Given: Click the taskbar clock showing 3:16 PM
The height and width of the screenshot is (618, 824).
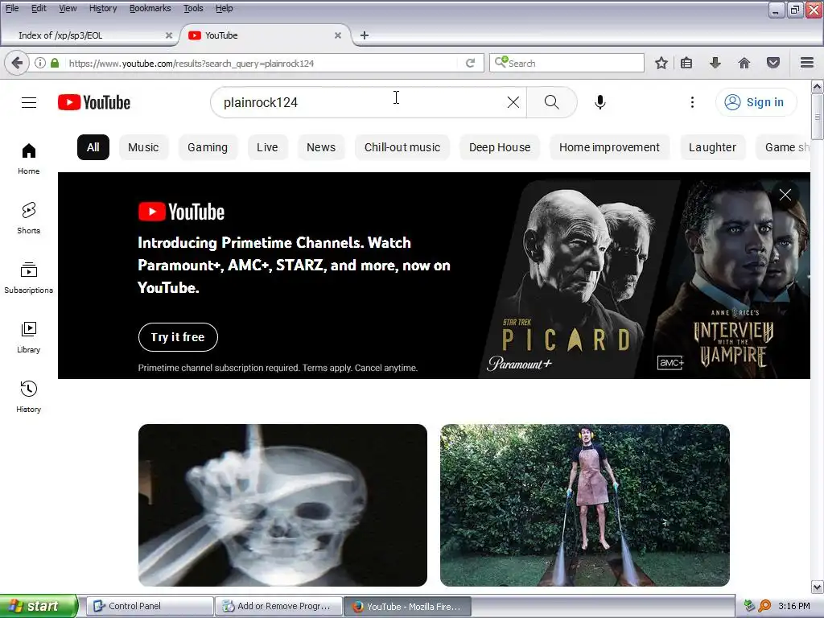Looking at the screenshot, I should 794,607.
